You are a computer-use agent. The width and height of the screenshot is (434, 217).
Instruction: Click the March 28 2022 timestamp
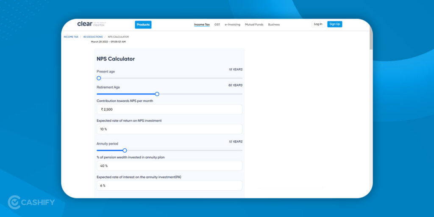tap(108, 42)
